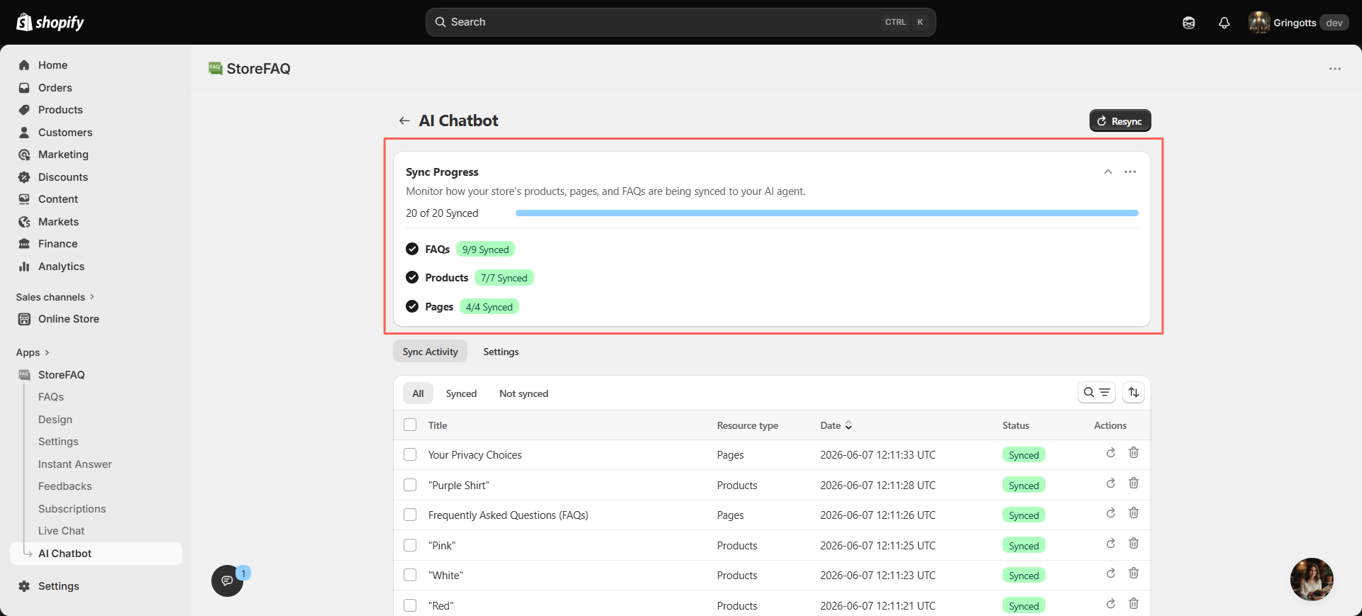The width and height of the screenshot is (1362, 616).
Task: Click the Products 7/7 Synced badge
Action: [x=504, y=278]
